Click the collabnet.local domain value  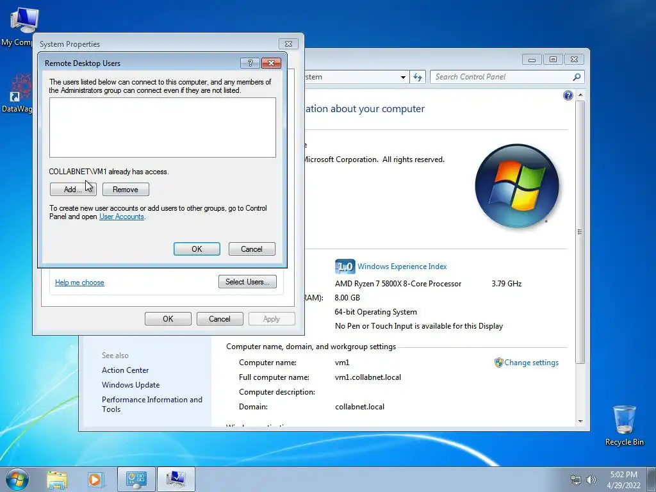point(359,407)
